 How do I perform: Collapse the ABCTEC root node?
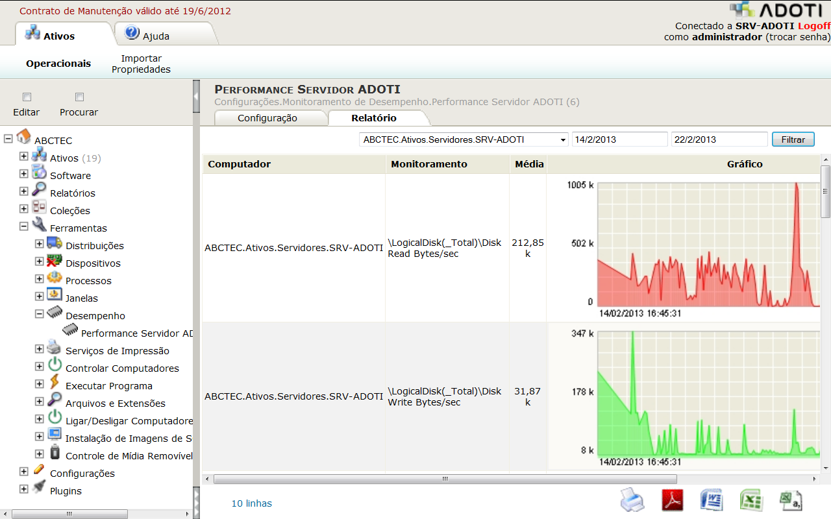pos(8,139)
